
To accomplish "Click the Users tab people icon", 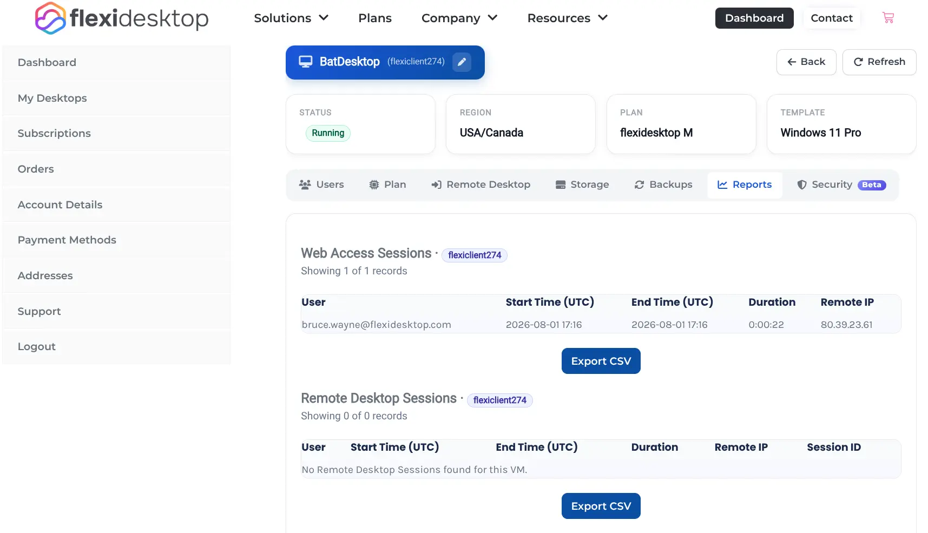I will pyautogui.click(x=305, y=185).
